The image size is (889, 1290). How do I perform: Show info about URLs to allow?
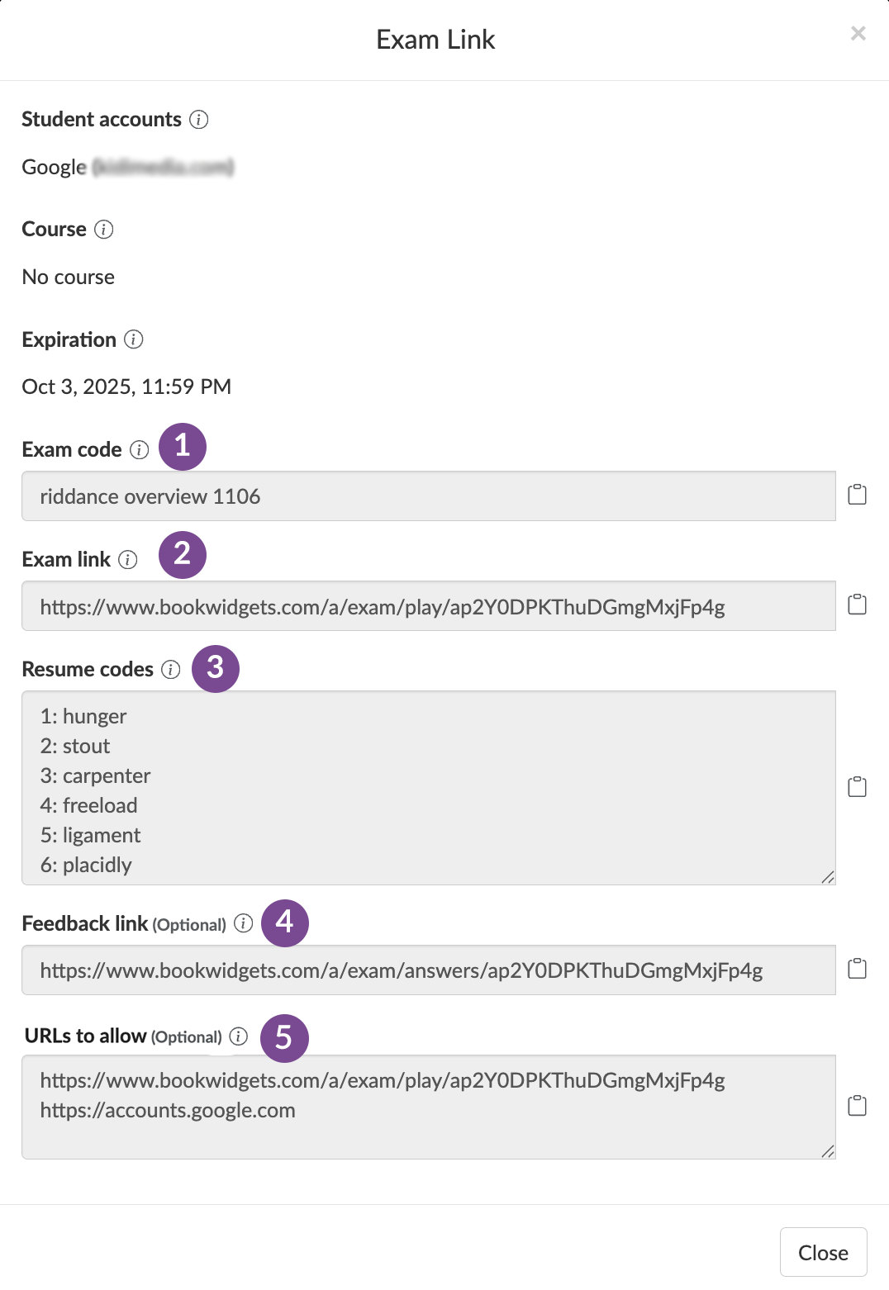pyautogui.click(x=238, y=1037)
